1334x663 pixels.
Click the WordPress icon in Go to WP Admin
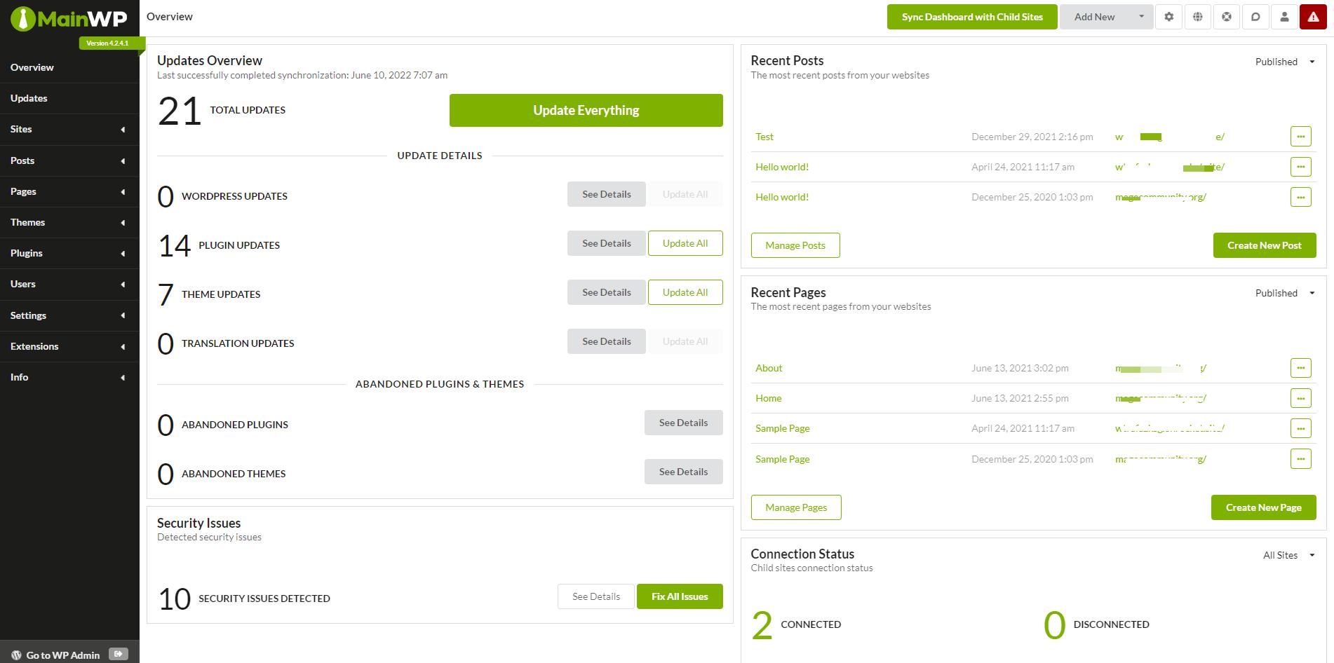[16, 655]
